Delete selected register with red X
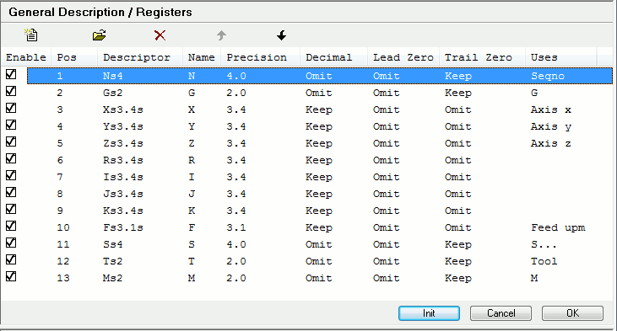This screenshot has width=617, height=331. [x=160, y=35]
